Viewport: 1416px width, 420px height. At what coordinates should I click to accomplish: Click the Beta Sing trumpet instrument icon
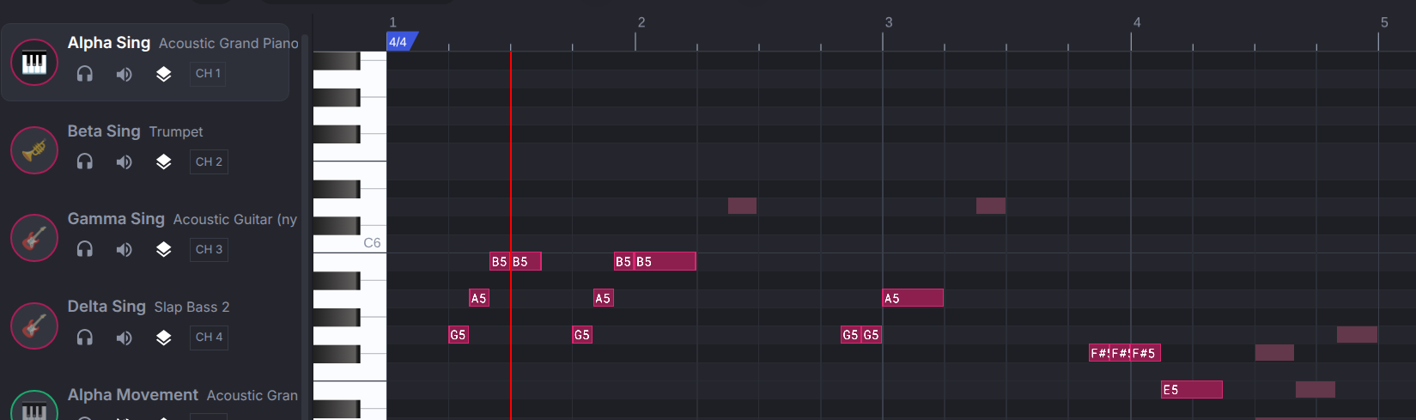34,150
